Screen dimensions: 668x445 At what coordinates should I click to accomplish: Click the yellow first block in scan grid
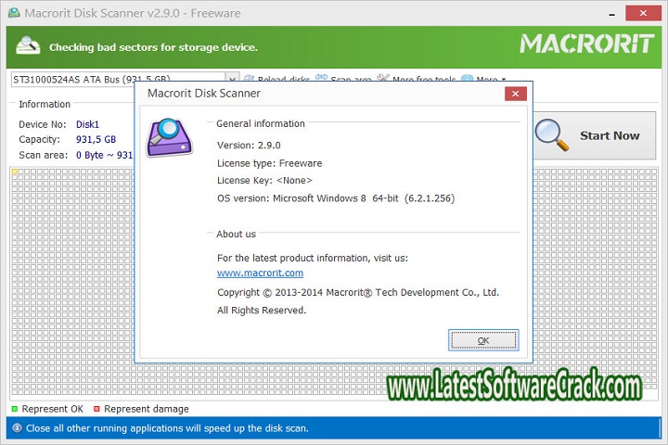coord(15,172)
